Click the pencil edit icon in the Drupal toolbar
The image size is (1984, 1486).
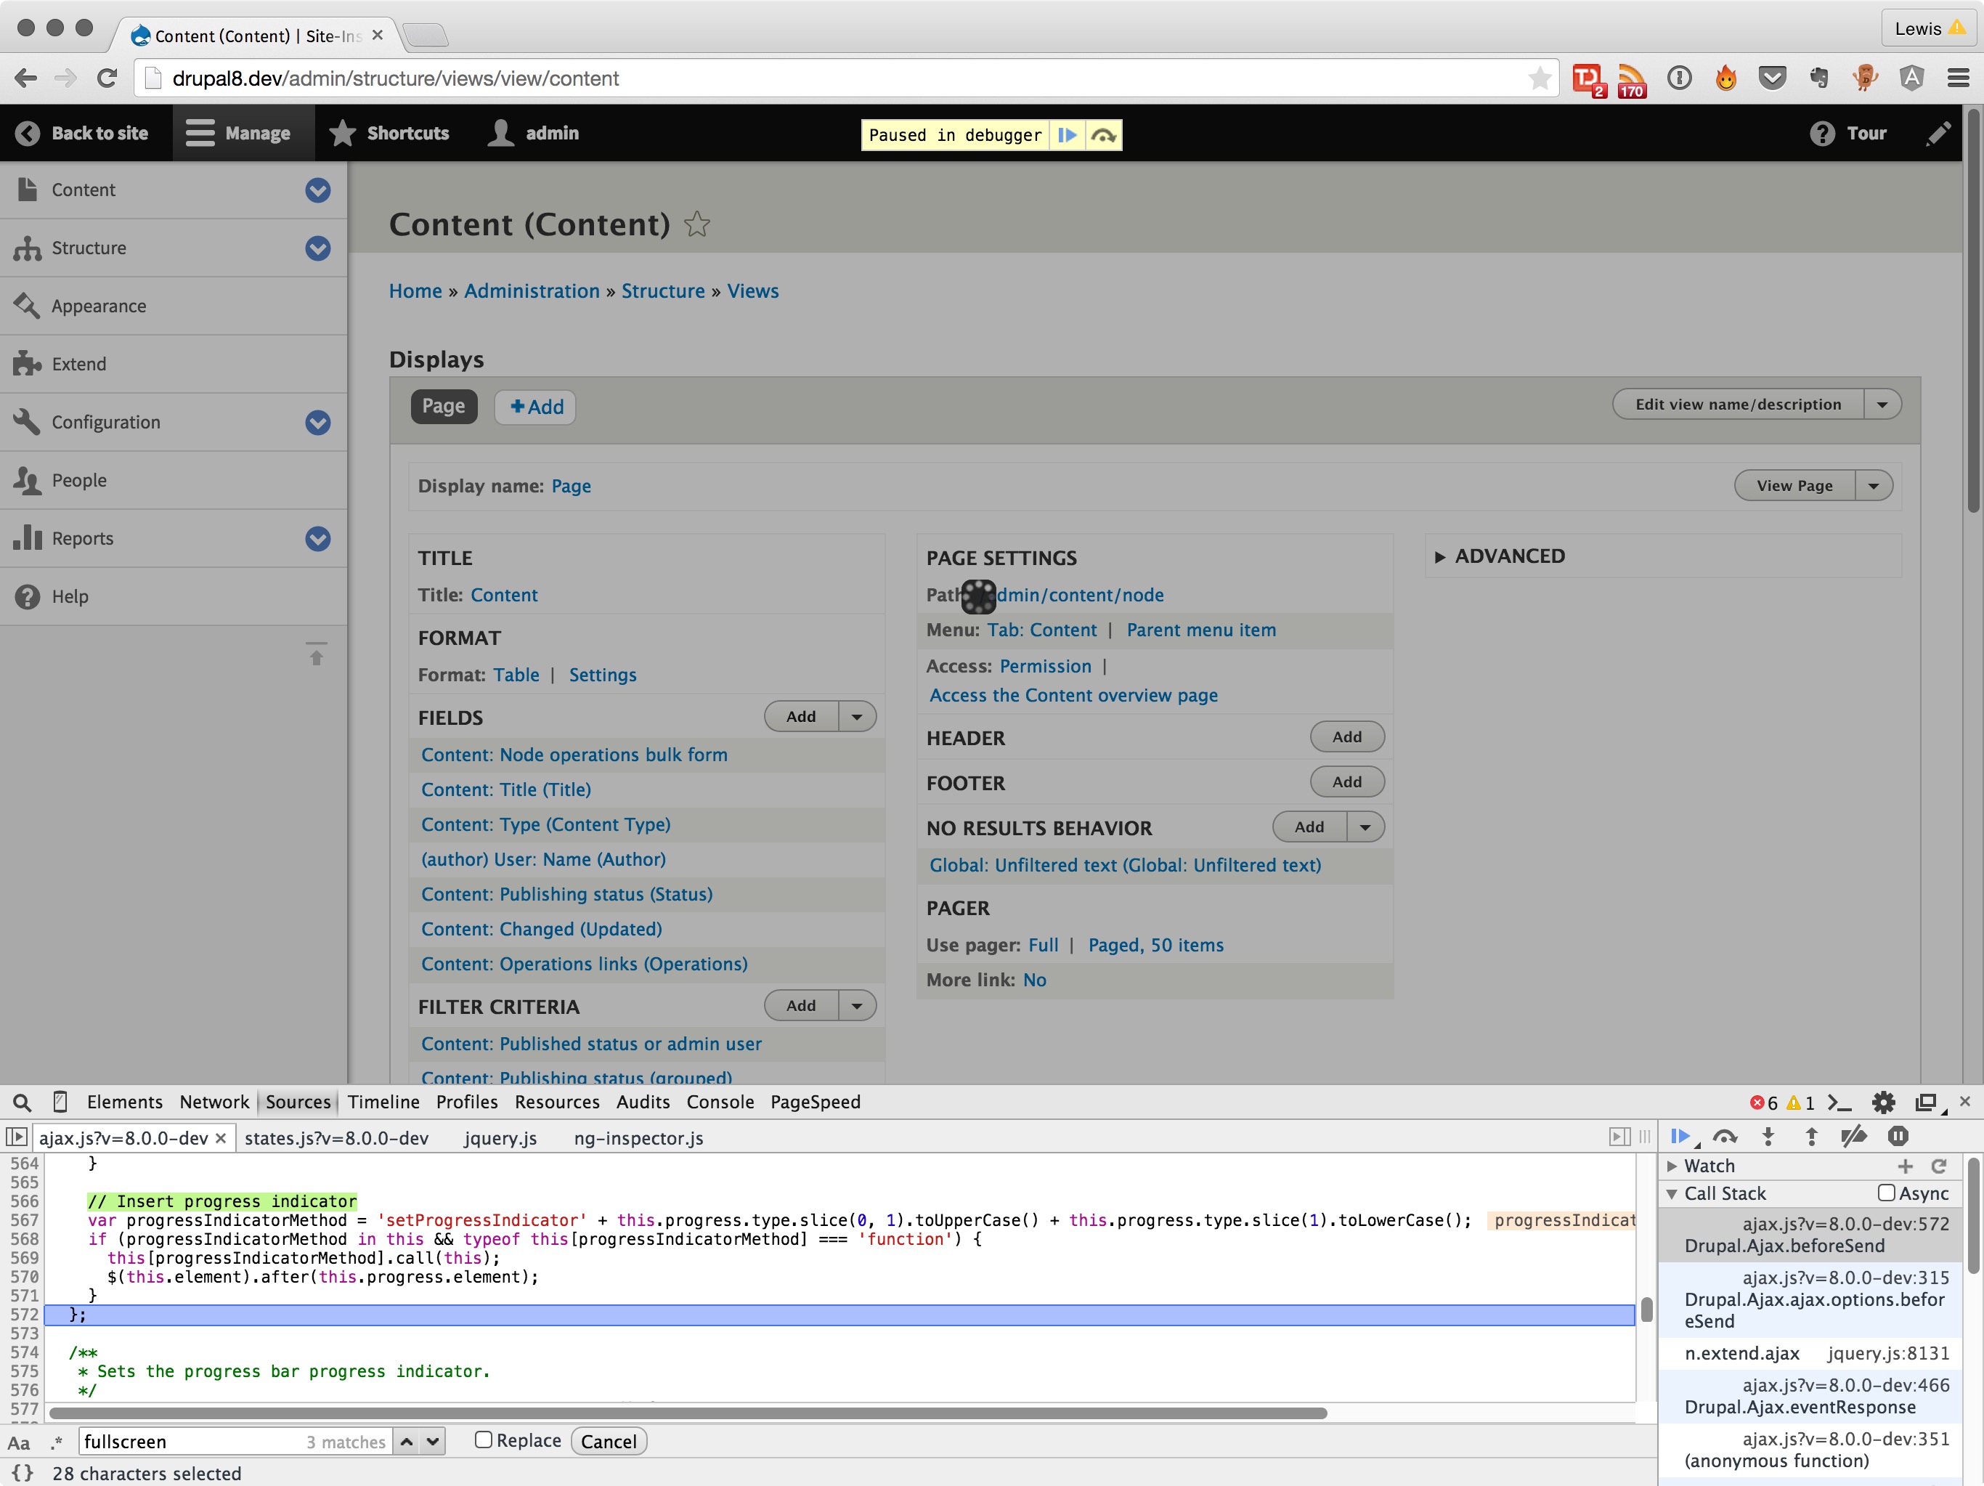1938,133
